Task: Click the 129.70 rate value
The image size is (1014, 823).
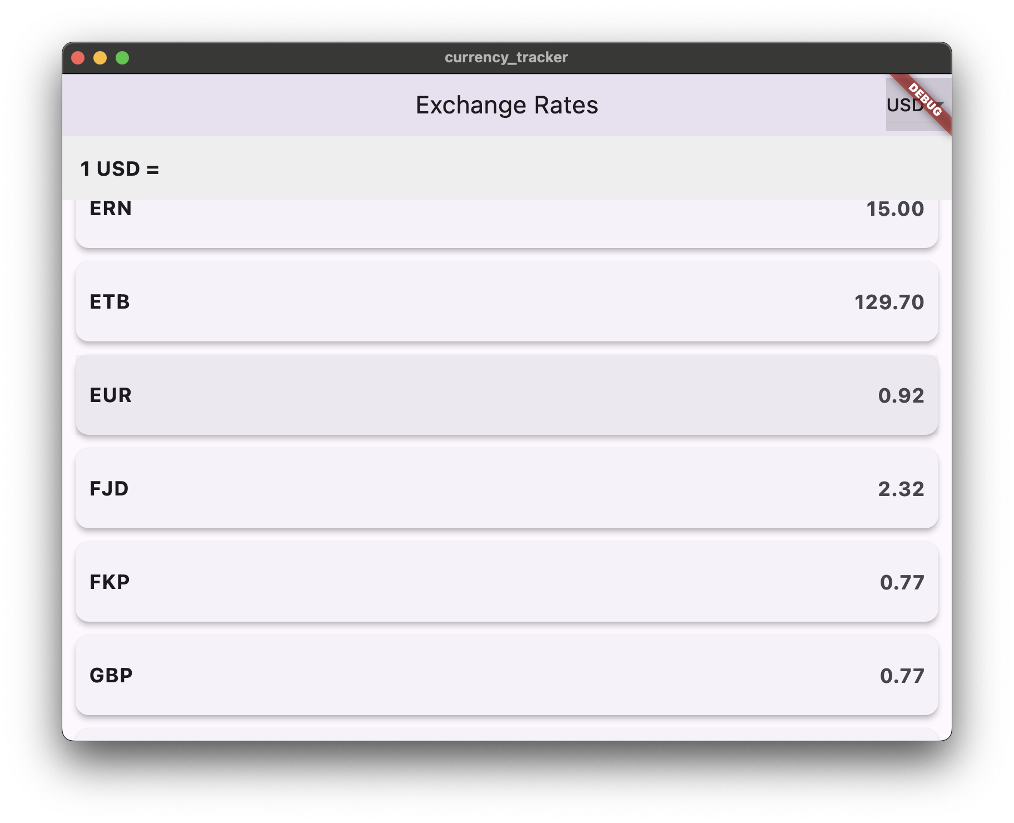Action: click(889, 302)
